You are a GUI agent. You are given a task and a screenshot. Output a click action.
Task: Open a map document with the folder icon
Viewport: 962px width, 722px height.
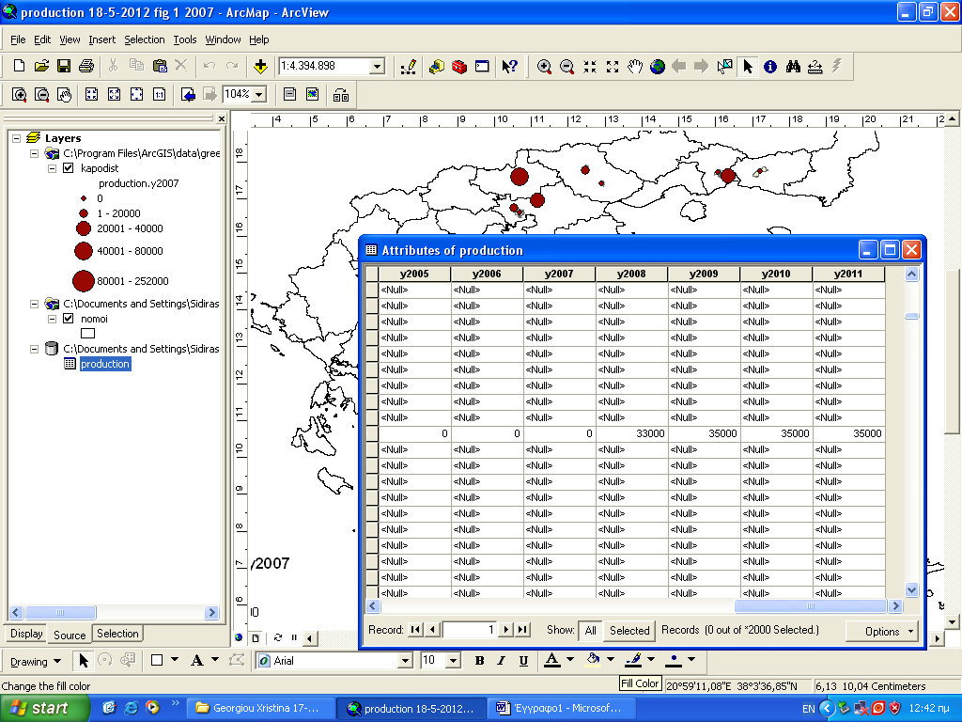[41, 66]
